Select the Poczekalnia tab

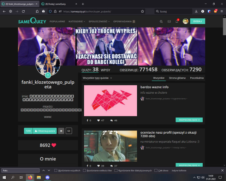[197, 78]
